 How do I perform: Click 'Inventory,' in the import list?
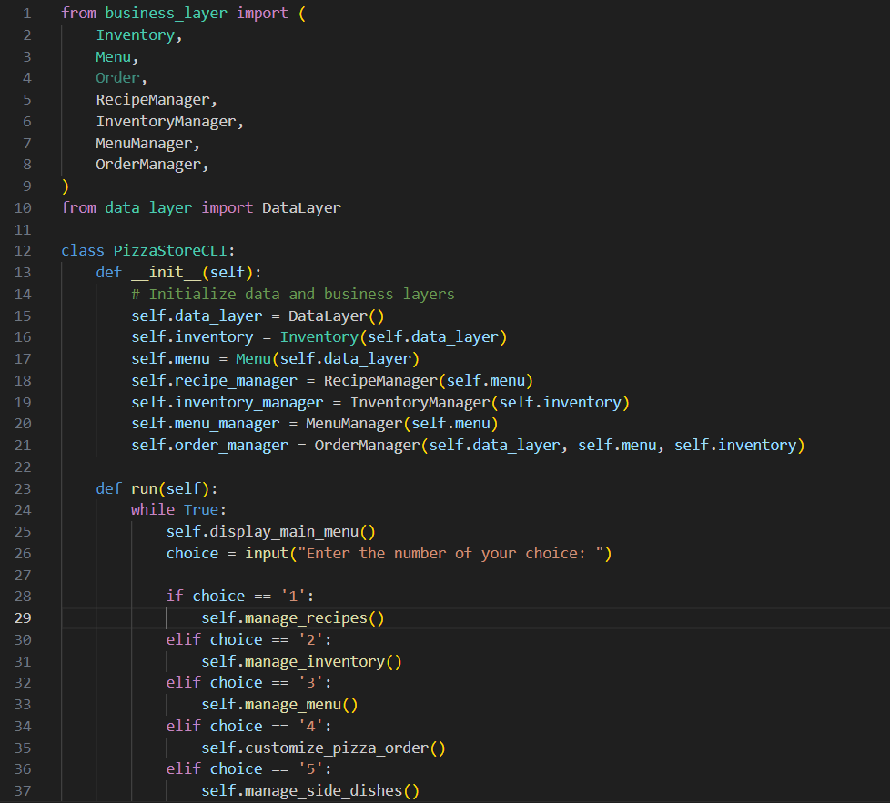(x=139, y=35)
